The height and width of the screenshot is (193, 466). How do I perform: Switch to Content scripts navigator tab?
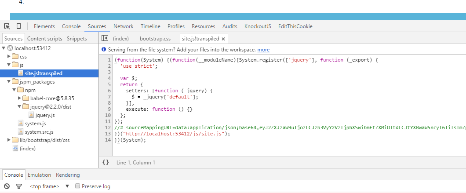[44, 39]
